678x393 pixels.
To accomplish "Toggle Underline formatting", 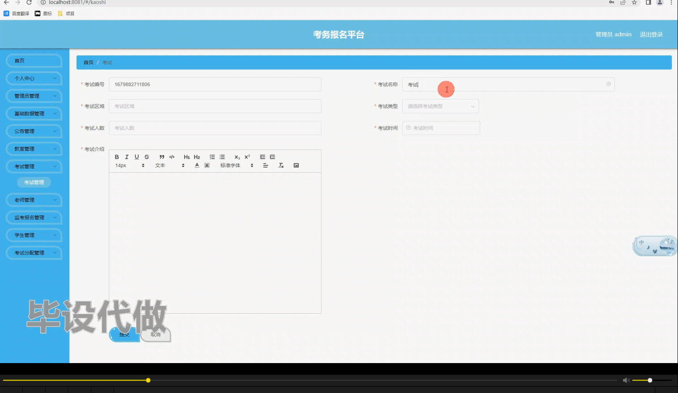I will [136, 157].
